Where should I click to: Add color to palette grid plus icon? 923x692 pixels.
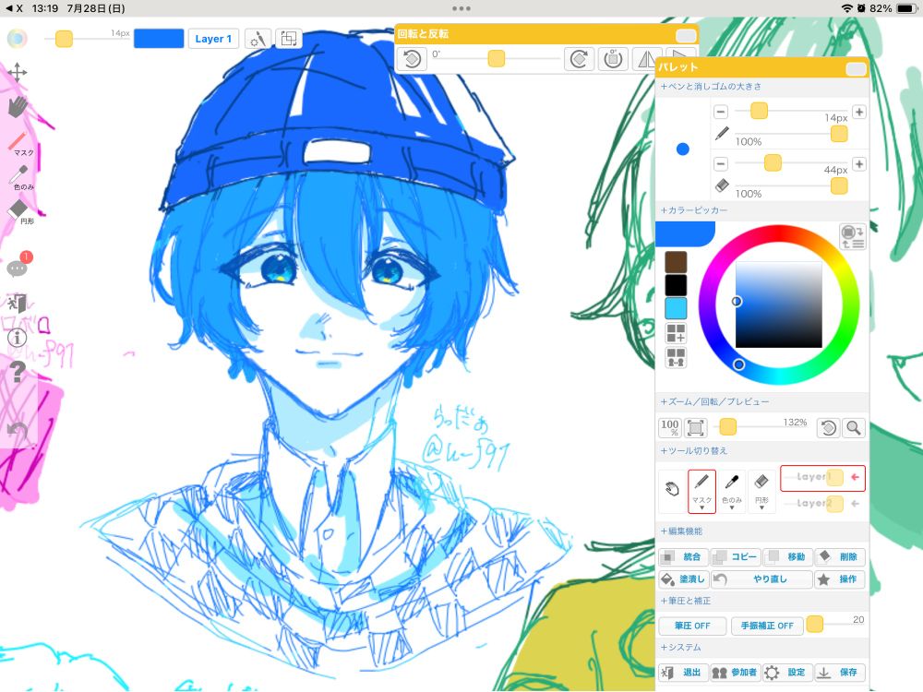click(x=676, y=333)
